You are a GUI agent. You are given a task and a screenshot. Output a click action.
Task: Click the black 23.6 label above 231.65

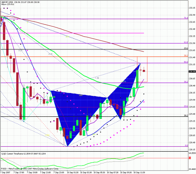pos(186,48)
